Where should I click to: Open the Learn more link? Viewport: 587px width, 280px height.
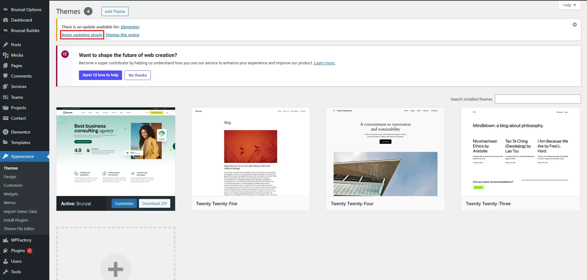(x=325, y=63)
